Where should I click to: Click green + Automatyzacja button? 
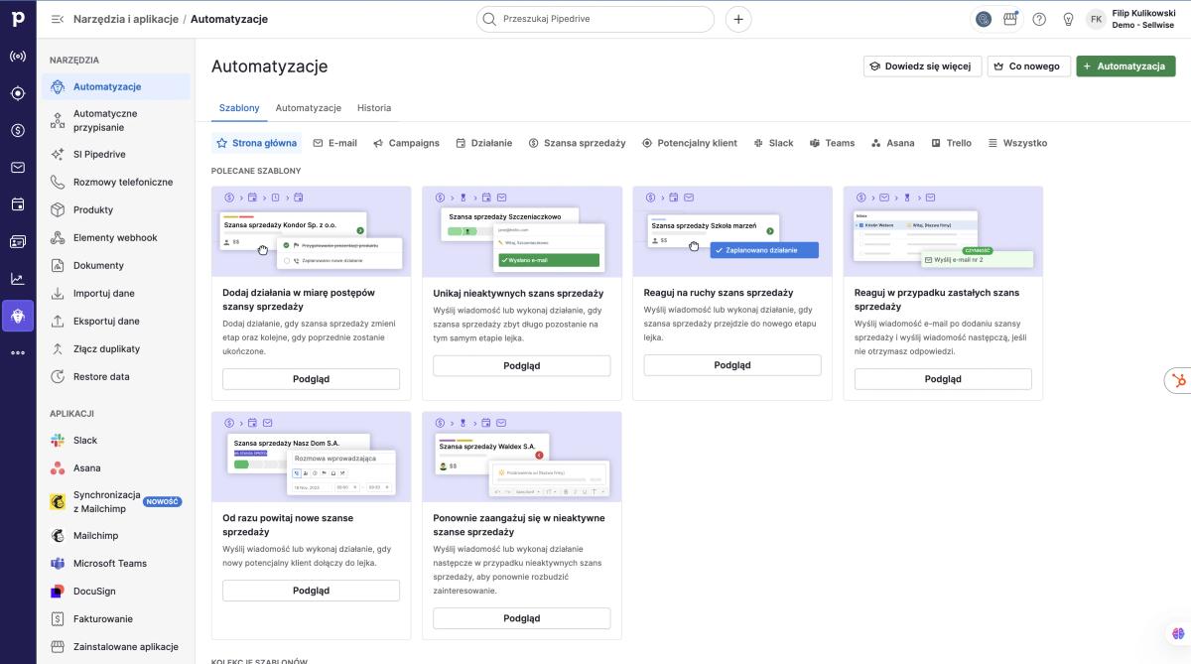[1125, 66]
